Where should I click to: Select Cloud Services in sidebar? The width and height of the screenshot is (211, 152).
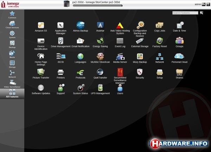point(12,25)
